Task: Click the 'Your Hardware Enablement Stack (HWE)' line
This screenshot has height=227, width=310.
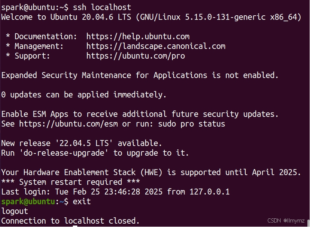Action: (151, 172)
